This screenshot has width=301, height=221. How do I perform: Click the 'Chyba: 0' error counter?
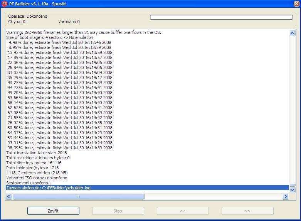17,22
